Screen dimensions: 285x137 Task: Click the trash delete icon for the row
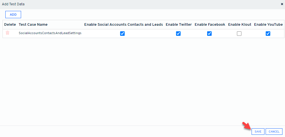click(x=8, y=33)
